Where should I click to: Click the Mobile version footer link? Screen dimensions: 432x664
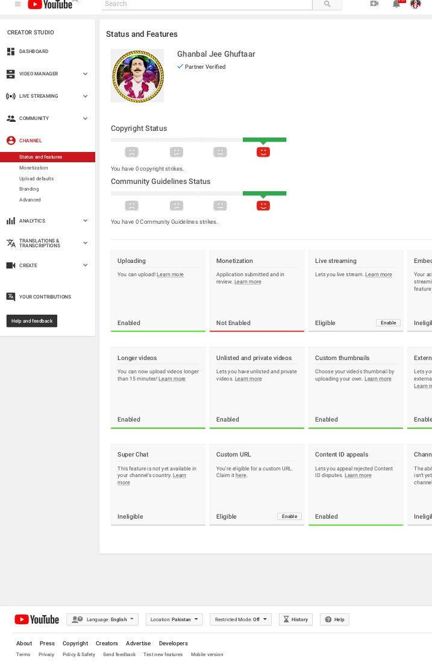click(207, 655)
